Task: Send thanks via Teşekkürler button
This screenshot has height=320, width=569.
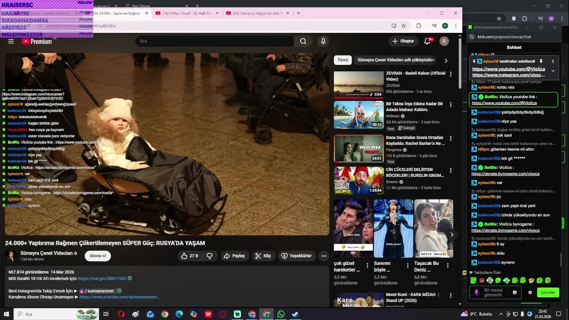Action: pos(297,256)
